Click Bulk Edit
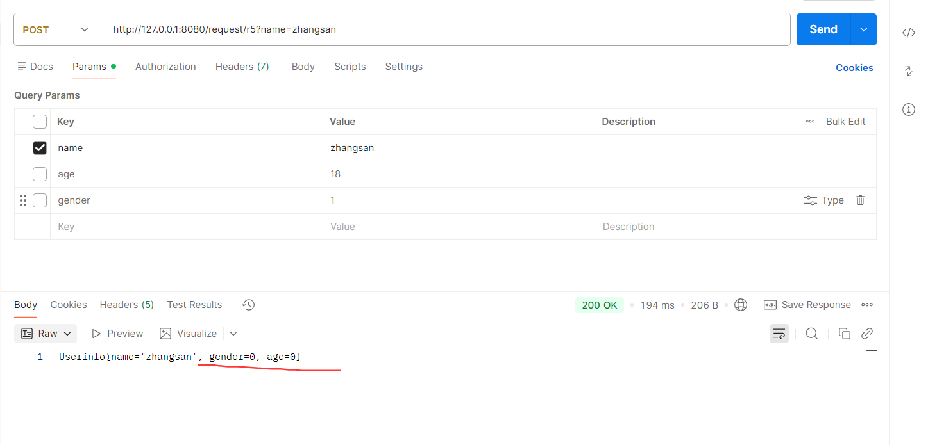Image resolution: width=928 pixels, height=445 pixels. 845,122
